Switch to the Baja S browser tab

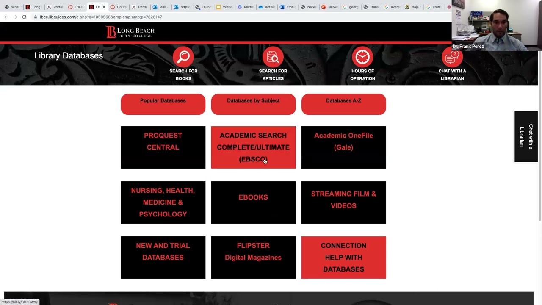click(414, 7)
